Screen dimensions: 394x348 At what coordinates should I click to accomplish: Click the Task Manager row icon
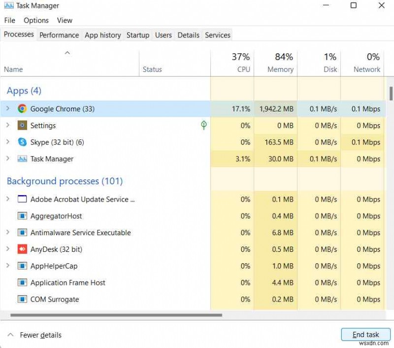pos(22,159)
